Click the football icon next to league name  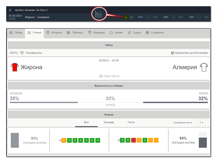tap(10, 10)
